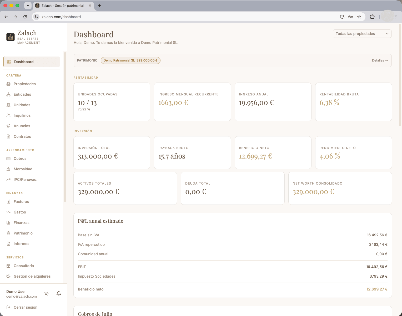
Task: Click the Ingreso Mensual Recurrente card
Action: click(x=192, y=102)
